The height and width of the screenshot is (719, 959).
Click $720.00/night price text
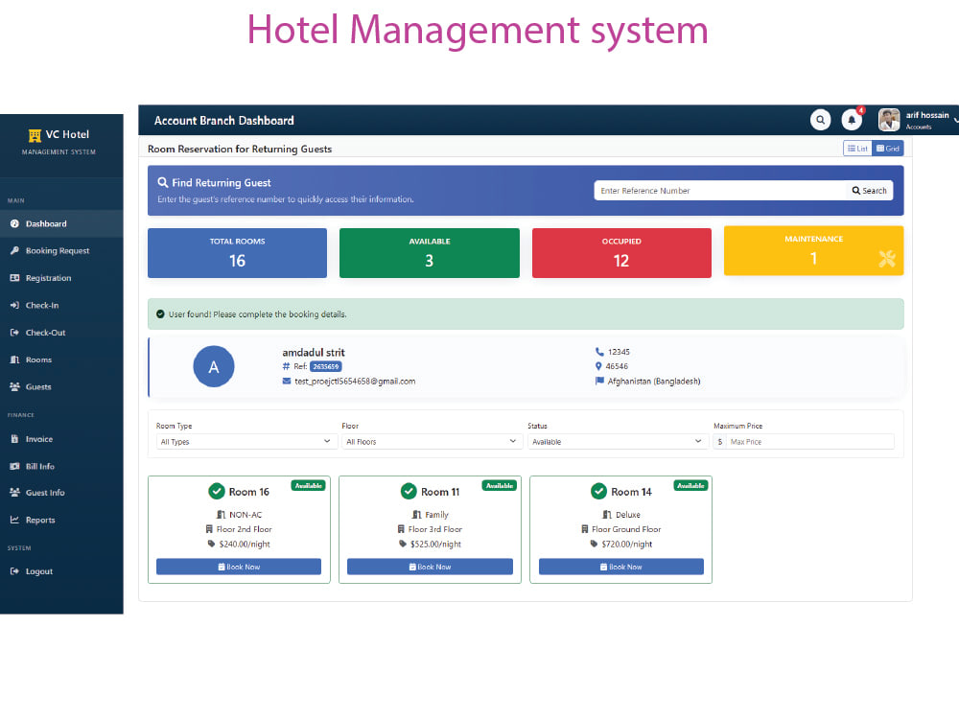pos(627,545)
